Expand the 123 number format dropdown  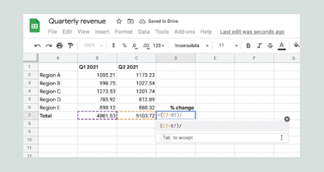click(159, 46)
